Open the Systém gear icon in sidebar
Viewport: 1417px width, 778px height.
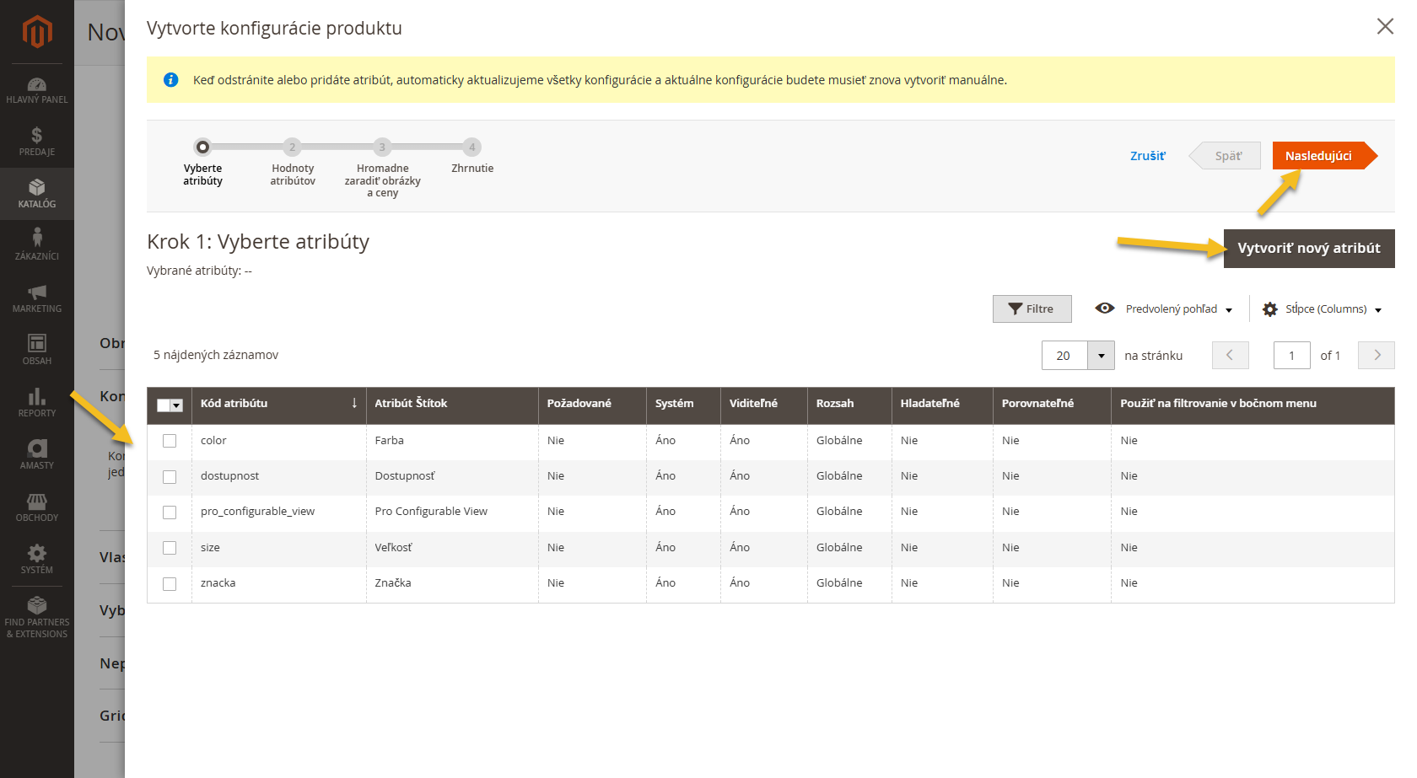click(36, 554)
